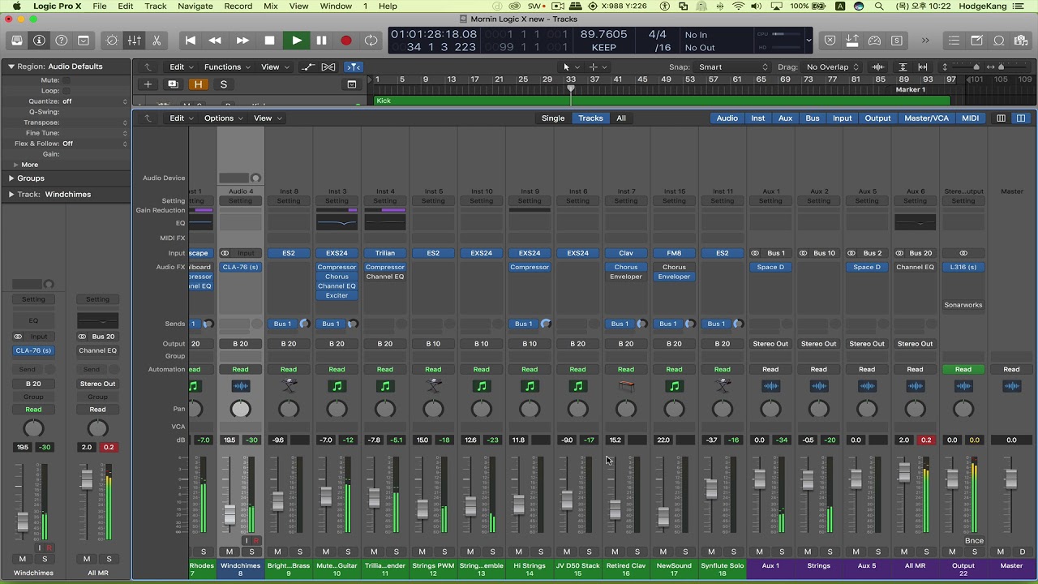Open the Loop Browser icon

999,41
